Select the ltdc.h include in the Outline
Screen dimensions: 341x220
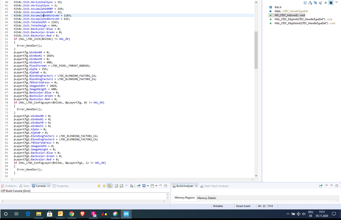pos(278,7)
